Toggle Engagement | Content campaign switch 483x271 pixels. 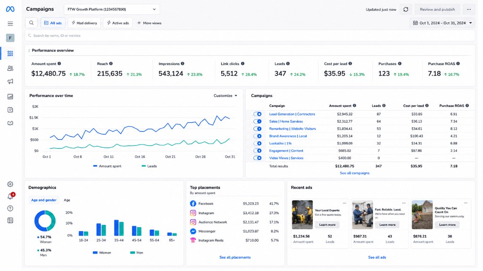pos(258,151)
